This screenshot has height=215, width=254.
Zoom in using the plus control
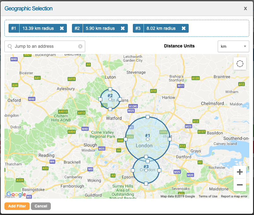tap(239, 172)
